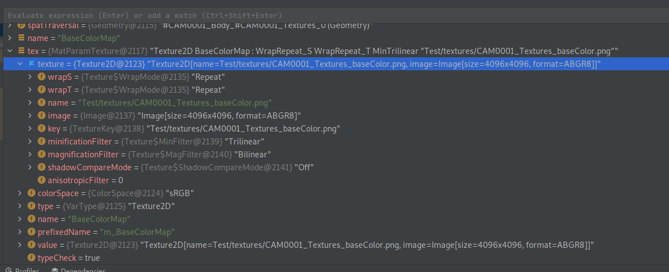This screenshot has width=669, height=272.
Task: Collapse the tex MatParamTexture node
Action: [10, 51]
